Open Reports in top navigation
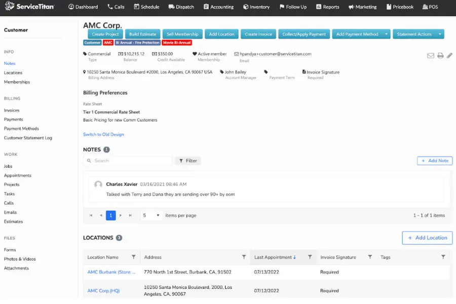This screenshot has height=304, width=456. coord(327,7)
